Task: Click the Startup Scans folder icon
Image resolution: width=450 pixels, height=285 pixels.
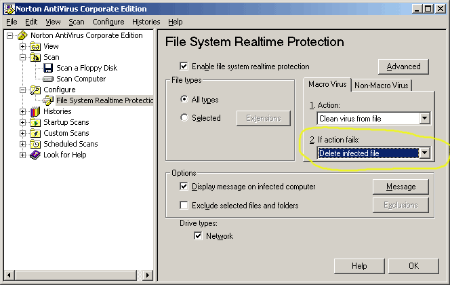Action: (35, 122)
